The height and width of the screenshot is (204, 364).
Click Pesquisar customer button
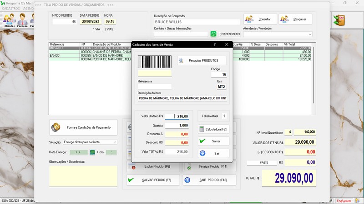click(295, 19)
